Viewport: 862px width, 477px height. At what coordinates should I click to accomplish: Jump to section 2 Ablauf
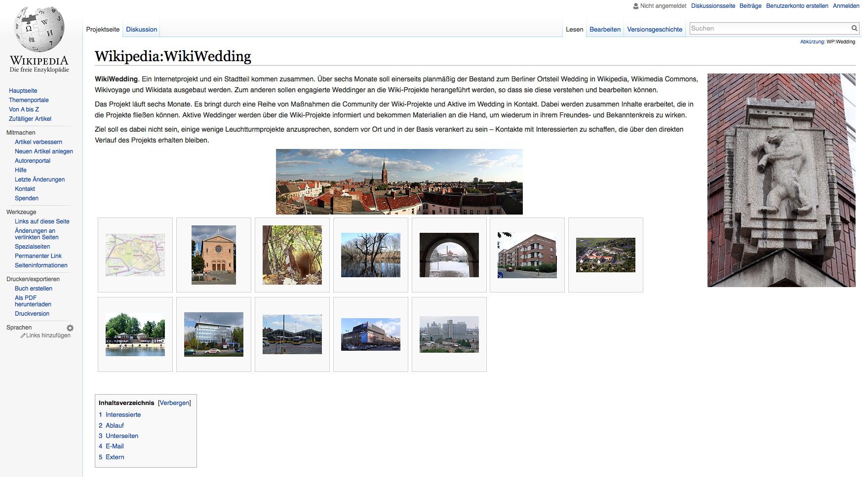click(111, 425)
